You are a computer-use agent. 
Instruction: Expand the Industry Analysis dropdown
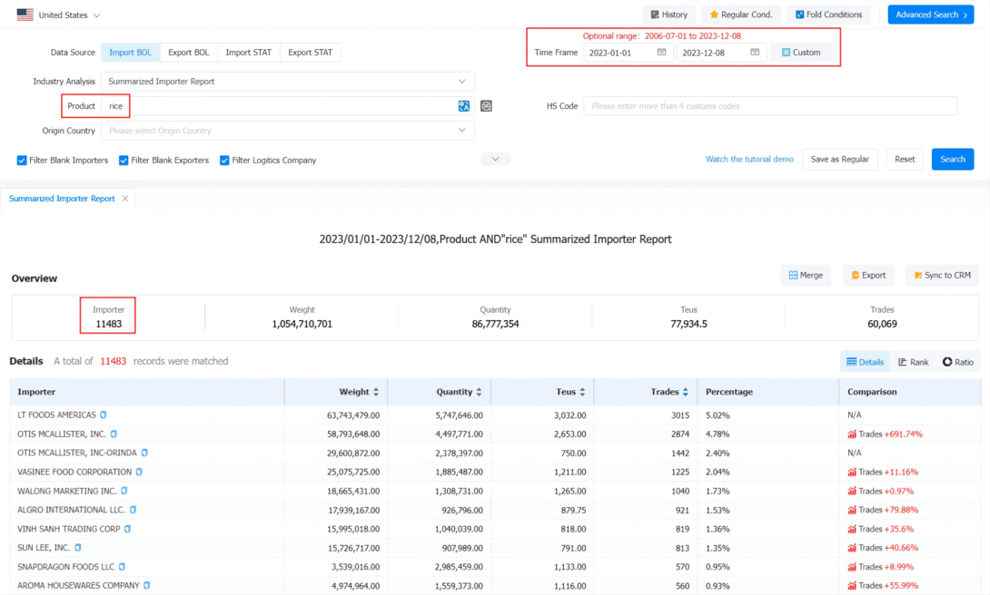tap(287, 82)
